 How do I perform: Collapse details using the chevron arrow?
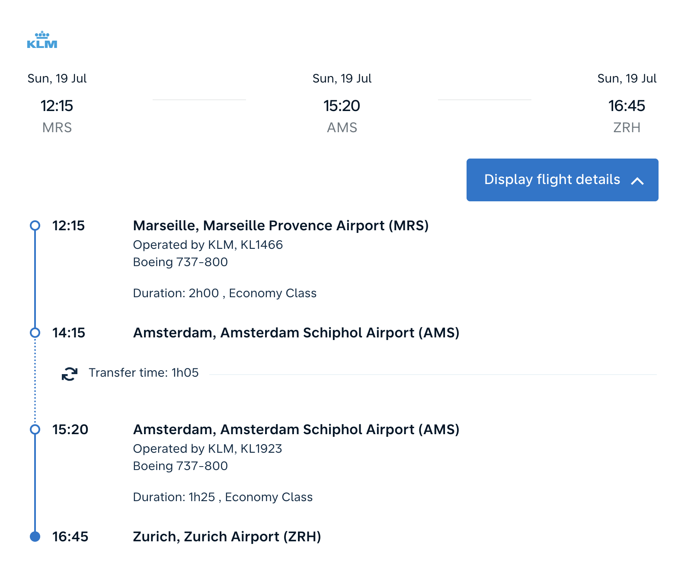tap(637, 181)
